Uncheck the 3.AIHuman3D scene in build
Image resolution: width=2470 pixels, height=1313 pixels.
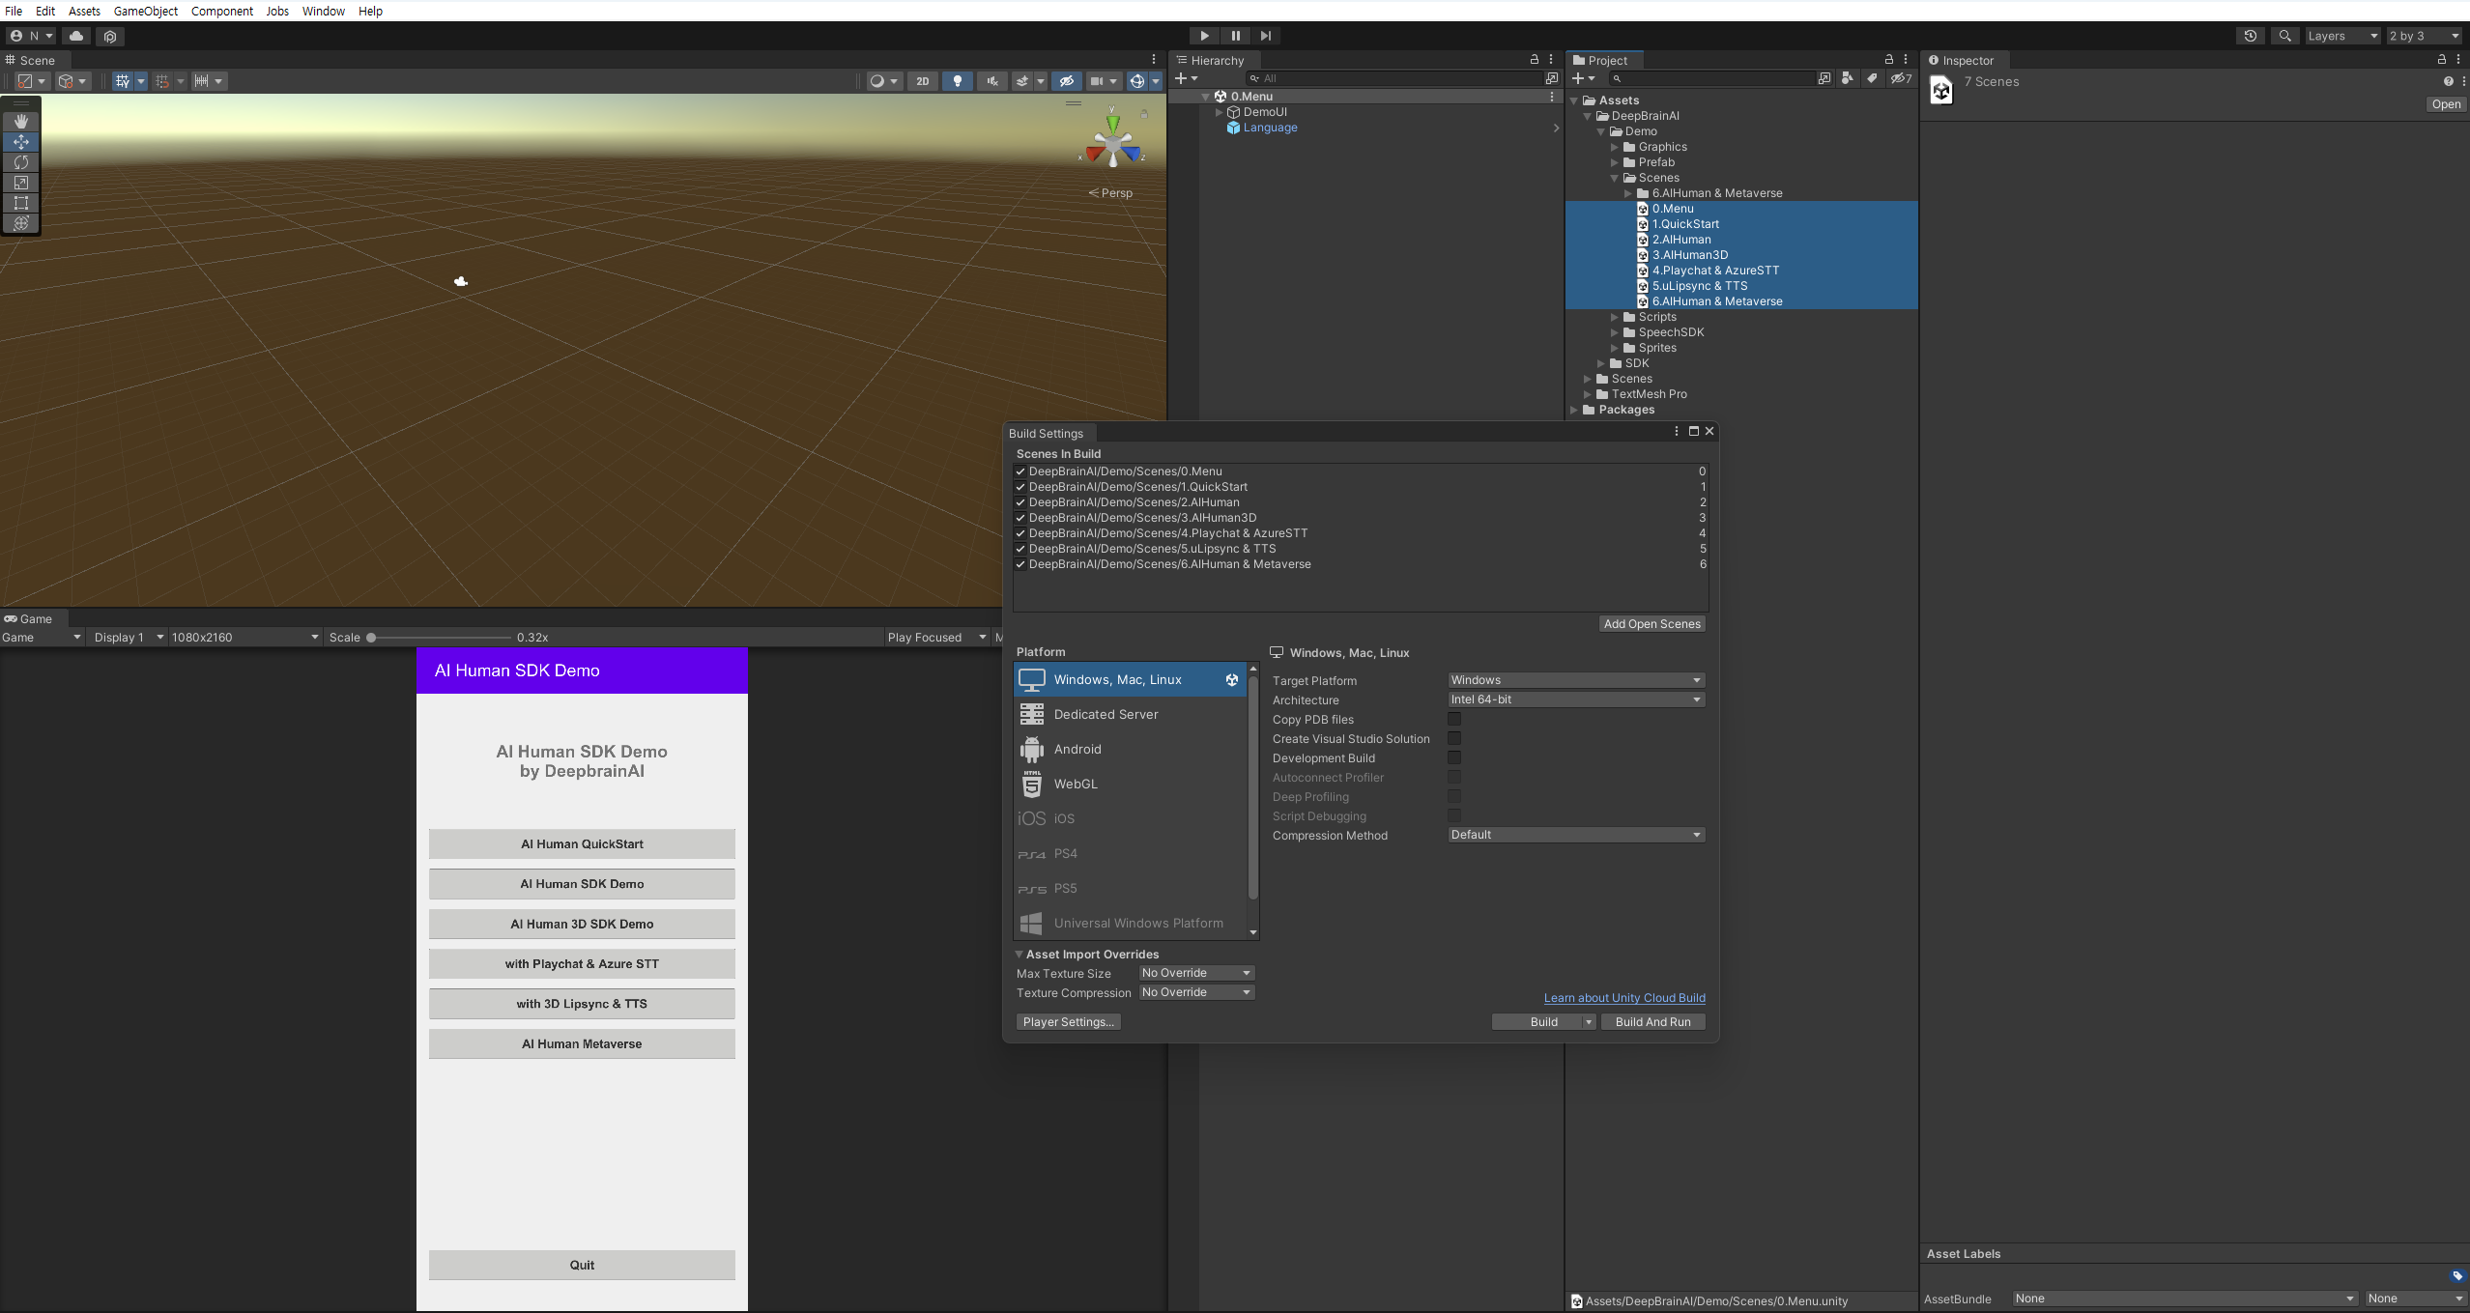point(1020,518)
